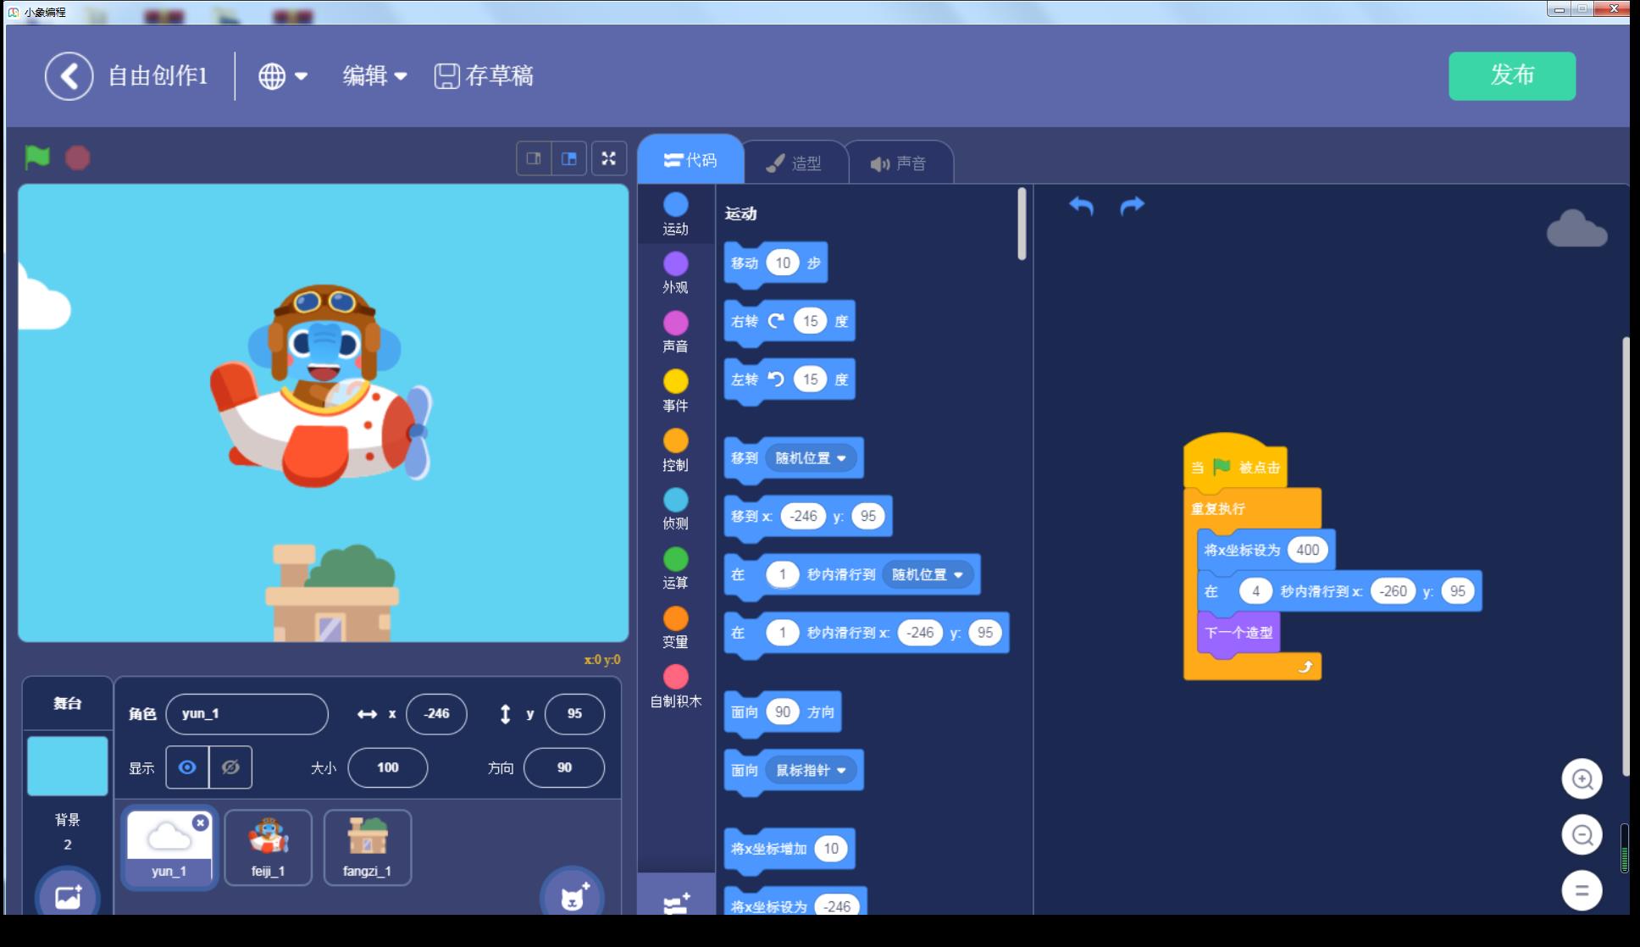Edit the sprite x field -246
1640x947 pixels.
pyautogui.click(x=436, y=714)
